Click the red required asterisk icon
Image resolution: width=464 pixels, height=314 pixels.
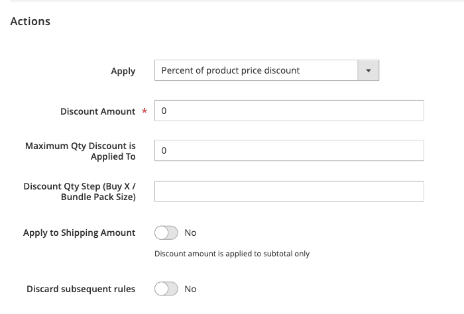145,112
